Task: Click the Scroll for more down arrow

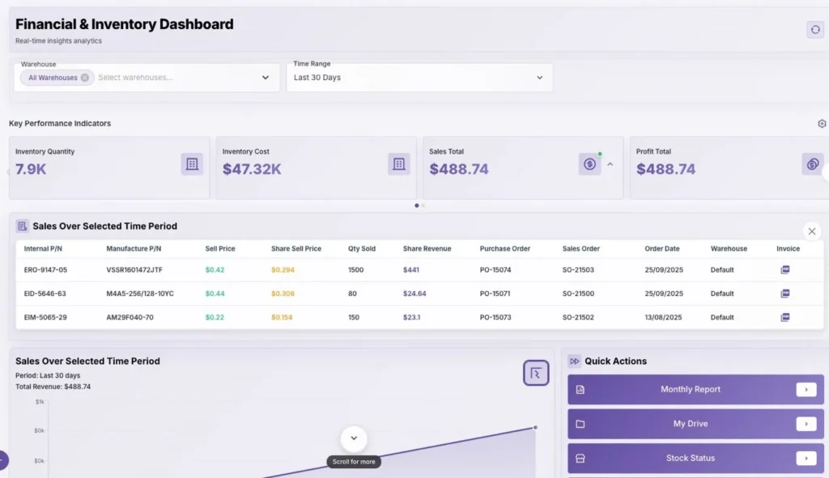Action: coord(354,438)
